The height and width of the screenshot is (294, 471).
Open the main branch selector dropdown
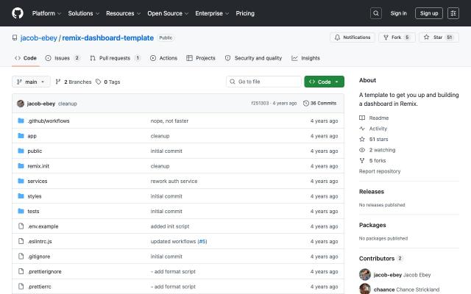(x=31, y=82)
